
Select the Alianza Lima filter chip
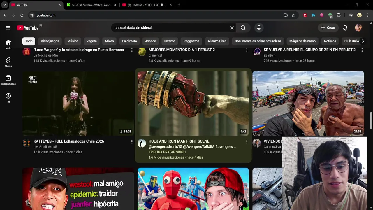pyautogui.click(x=217, y=41)
